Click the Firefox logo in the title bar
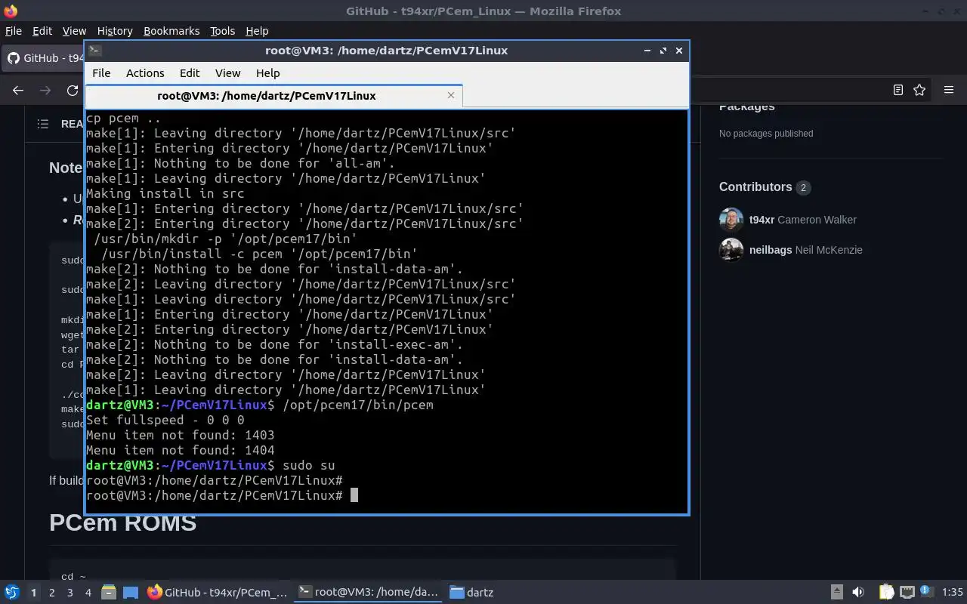Viewport: 967px width, 604px height. click(10, 11)
